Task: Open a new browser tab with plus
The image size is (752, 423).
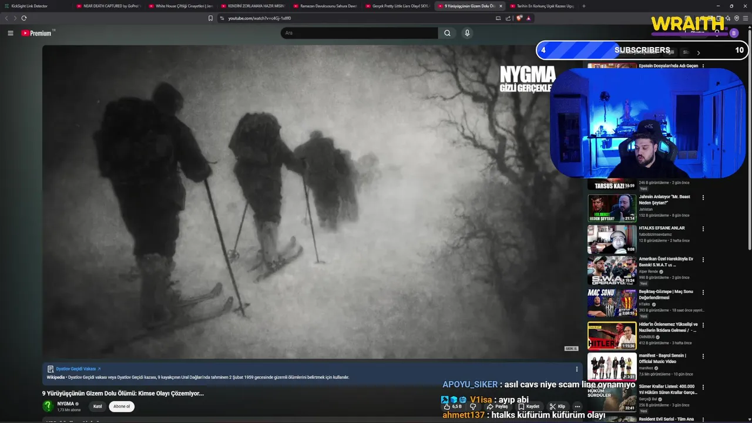Action: [583, 6]
